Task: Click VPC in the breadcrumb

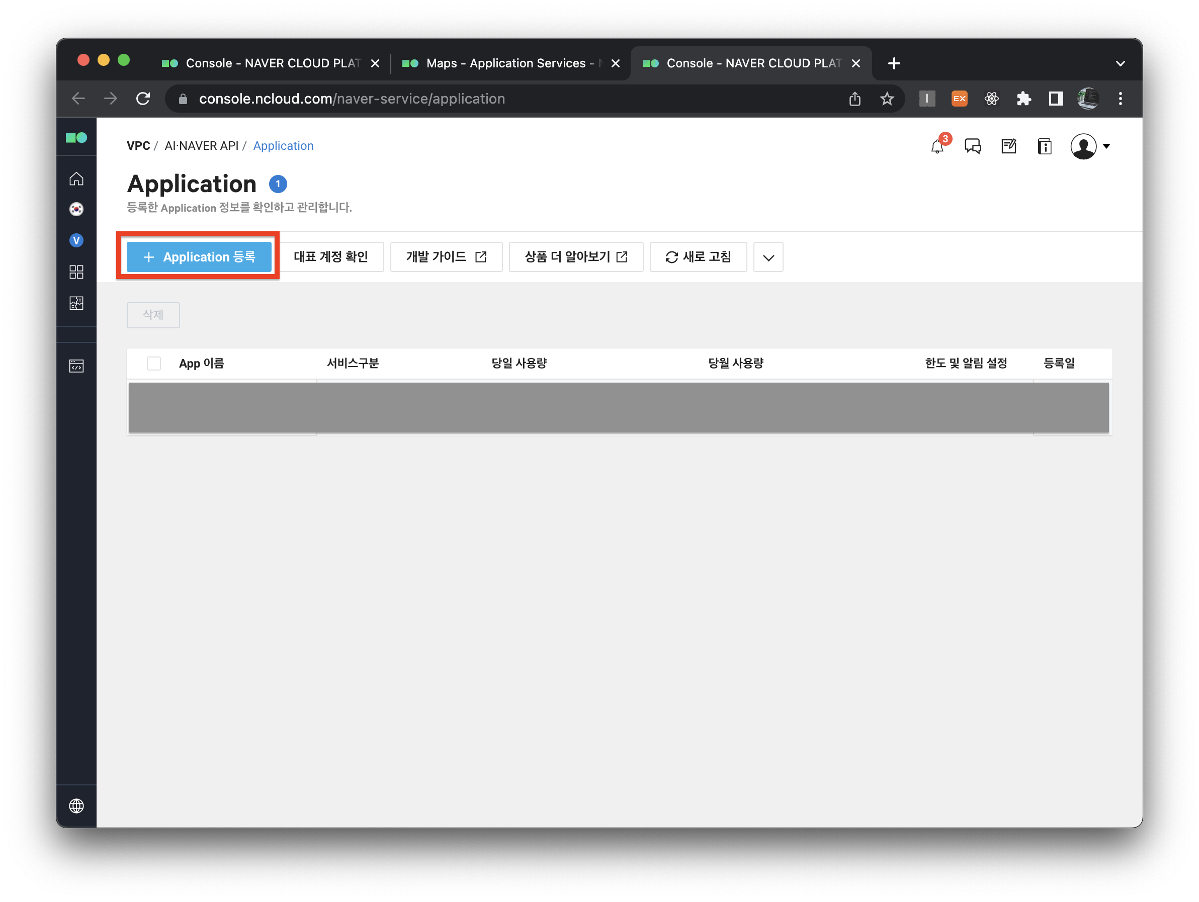Action: point(138,146)
